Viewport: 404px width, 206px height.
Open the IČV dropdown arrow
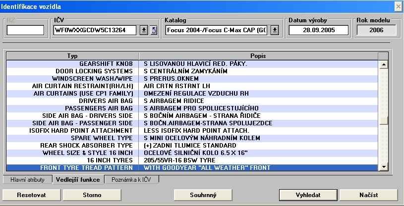(x=143, y=30)
